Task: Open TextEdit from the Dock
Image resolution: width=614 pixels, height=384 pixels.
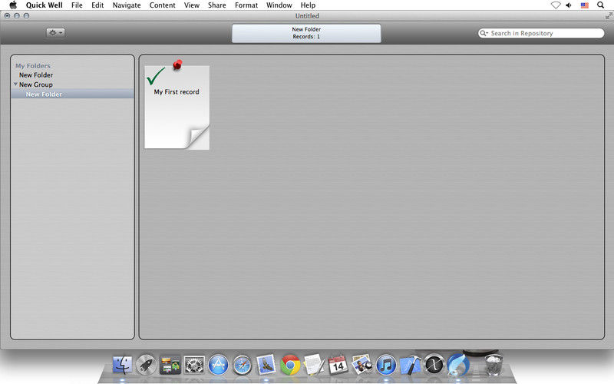Action: click(314, 364)
